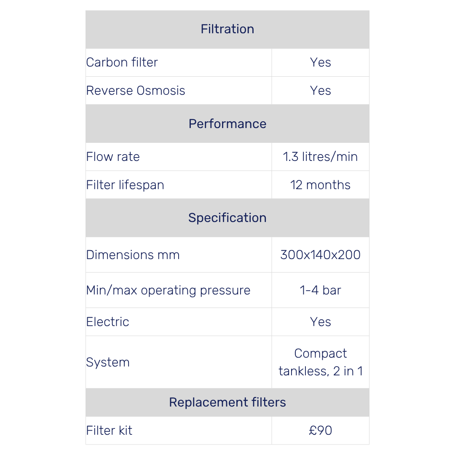Click the 1.3 litres/min value
455x455 pixels.
pyautogui.click(x=320, y=157)
